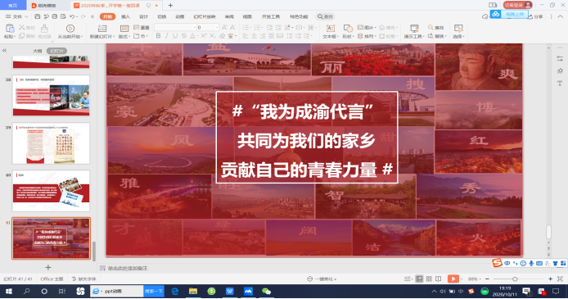This screenshot has height=299, width=568.
Task: Click the zoom slider handle
Action: click(515, 279)
